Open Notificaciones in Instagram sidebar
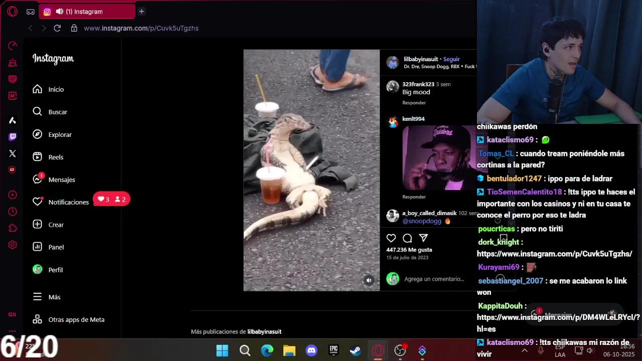The image size is (642, 361). (60, 202)
